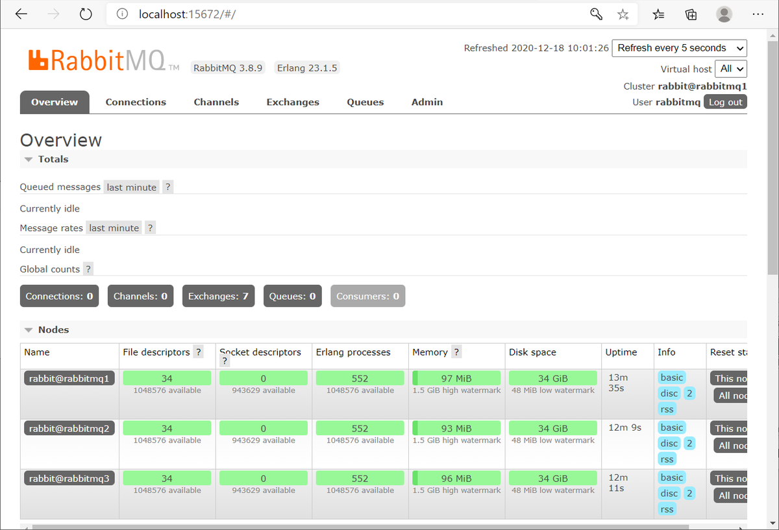The image size is (779, 530).
Task: Show help for Queued messages
Action: point(167,187)
